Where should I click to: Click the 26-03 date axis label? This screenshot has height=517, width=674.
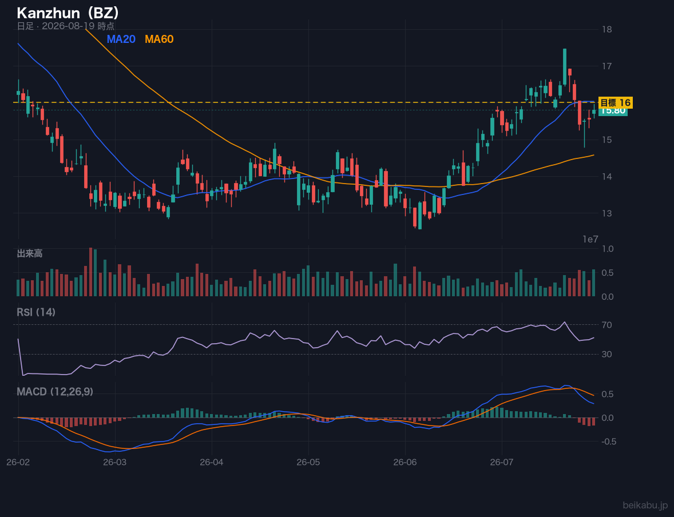(x=115, y=463)
